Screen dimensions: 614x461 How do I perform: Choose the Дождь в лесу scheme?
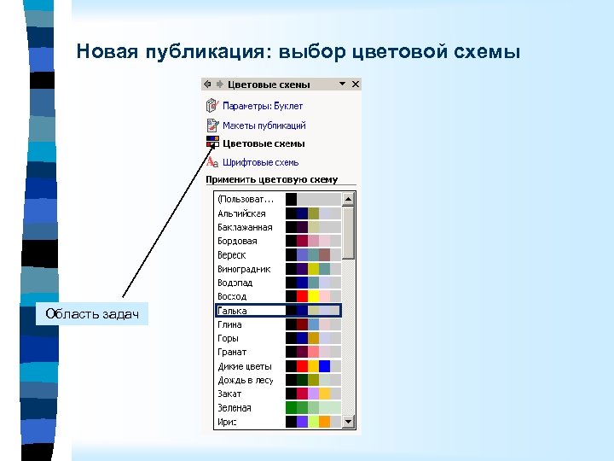point(278,380)
